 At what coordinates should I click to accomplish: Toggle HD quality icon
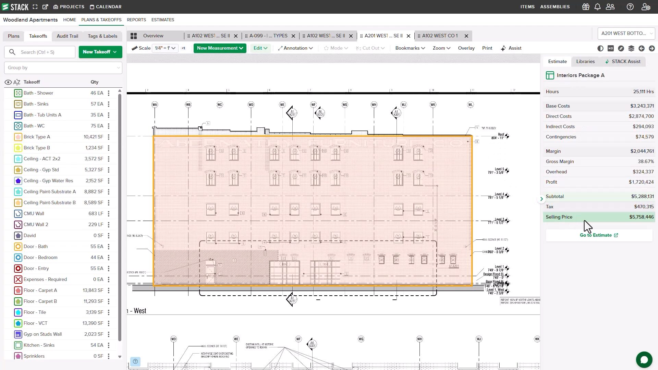pyautogui.click(x=611, y=49)
